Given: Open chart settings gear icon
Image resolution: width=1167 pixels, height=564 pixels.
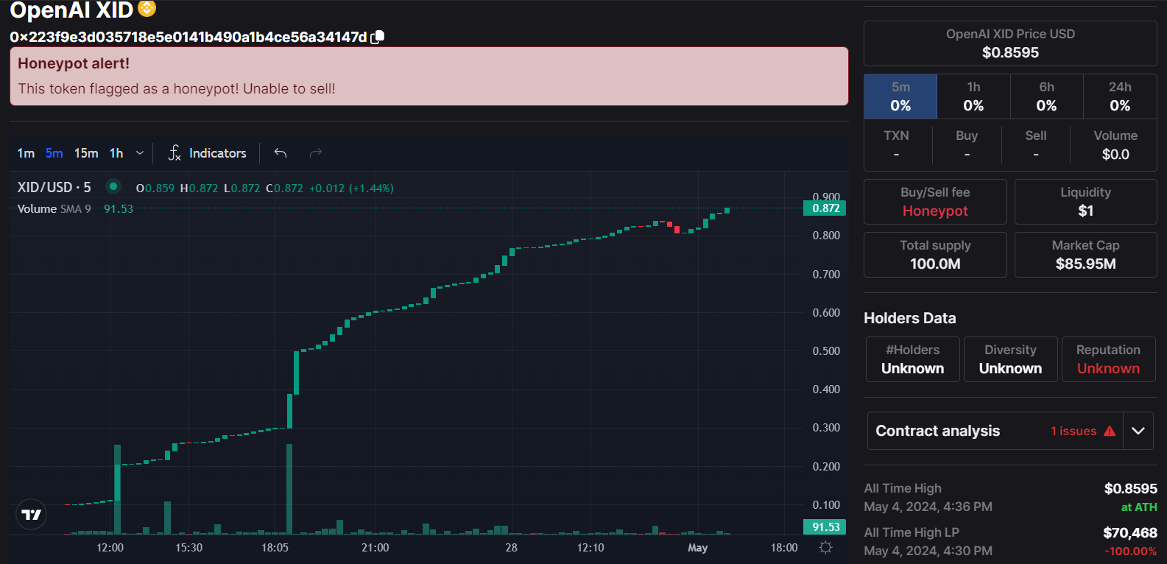Looking at the screenshot, I should pyautogui.click(x=825, y=547).
